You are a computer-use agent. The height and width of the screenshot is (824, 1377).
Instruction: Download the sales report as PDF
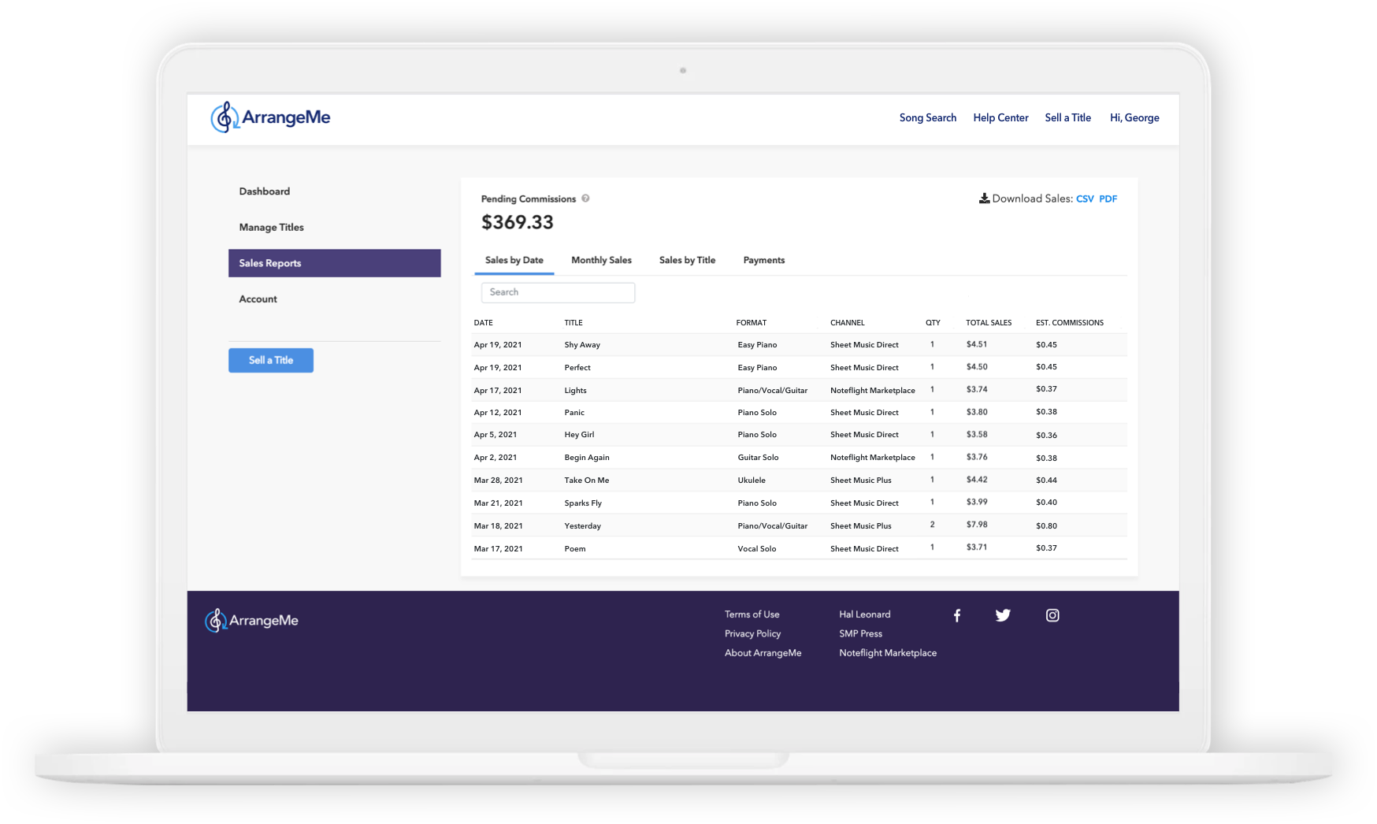point(1108,199)
